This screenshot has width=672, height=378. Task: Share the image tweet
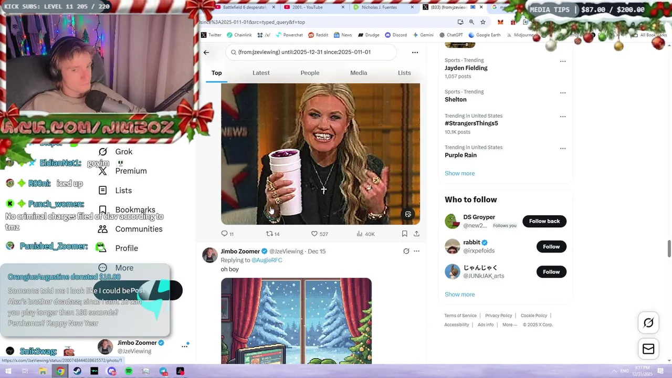tap(416, 234)
